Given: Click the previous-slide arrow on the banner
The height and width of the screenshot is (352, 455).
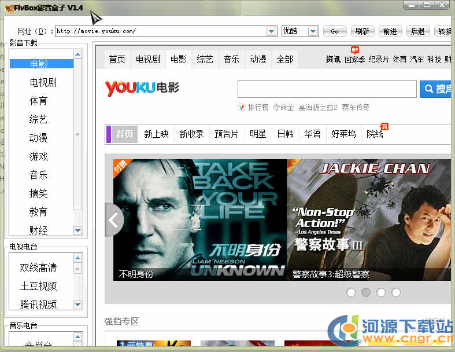Looking at the screenshot, I should (x=113, y=220).
